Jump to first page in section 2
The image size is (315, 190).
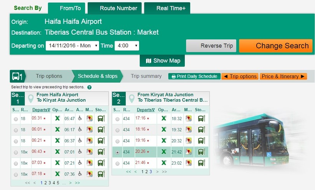pos(129,172)
